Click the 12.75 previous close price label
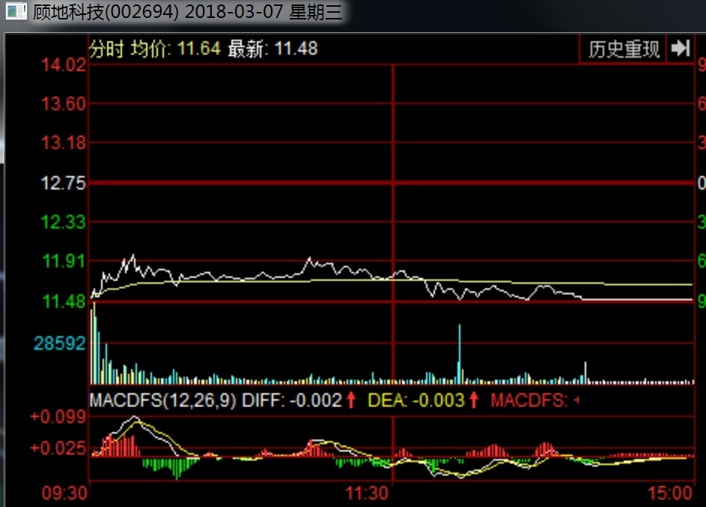 (x=64, y=183)
